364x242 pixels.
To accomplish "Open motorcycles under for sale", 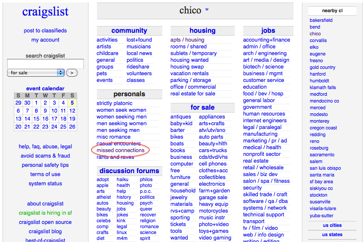I will [213, 211].
